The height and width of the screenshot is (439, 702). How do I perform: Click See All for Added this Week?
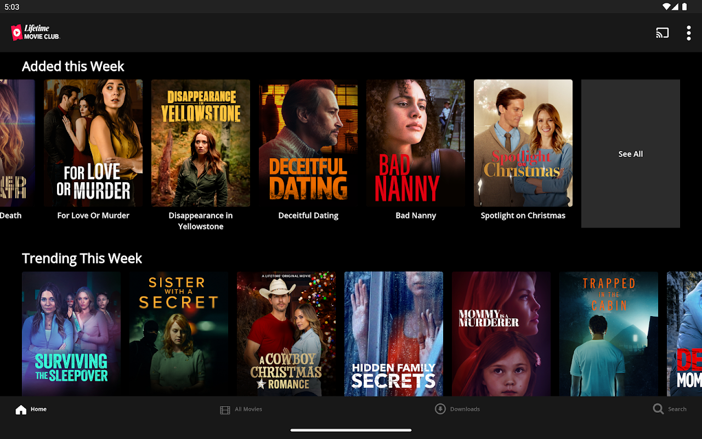tap(631, 154)
